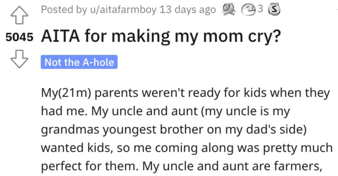Click the word AITA in the title

click(x=60, y=36)
